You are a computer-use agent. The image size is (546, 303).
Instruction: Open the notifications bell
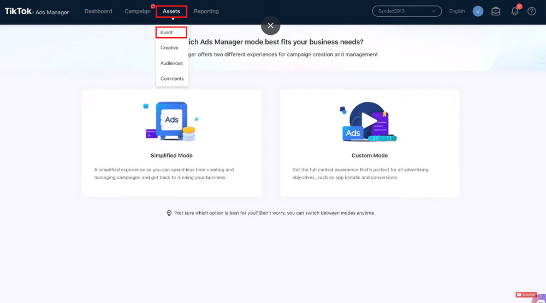(515, 11)
